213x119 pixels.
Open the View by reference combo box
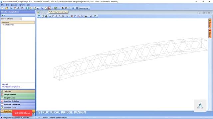click(x=11, y=19)
